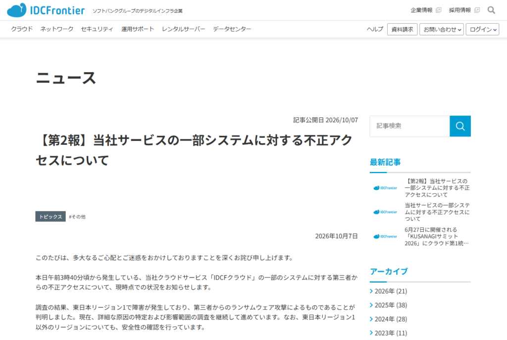507x340 pixels.
Task: Click the 最新記事 sidebar heading
Action: click(385, 162)
